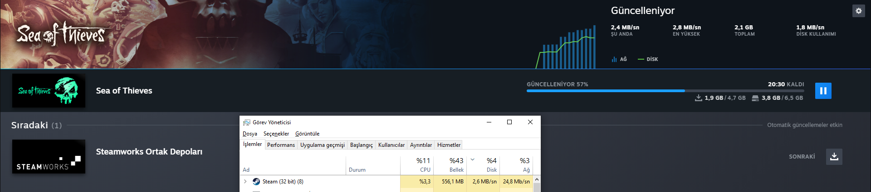Switch to the Performans tab
Viewport: 871px width, 192px height.
click(281, 145)
